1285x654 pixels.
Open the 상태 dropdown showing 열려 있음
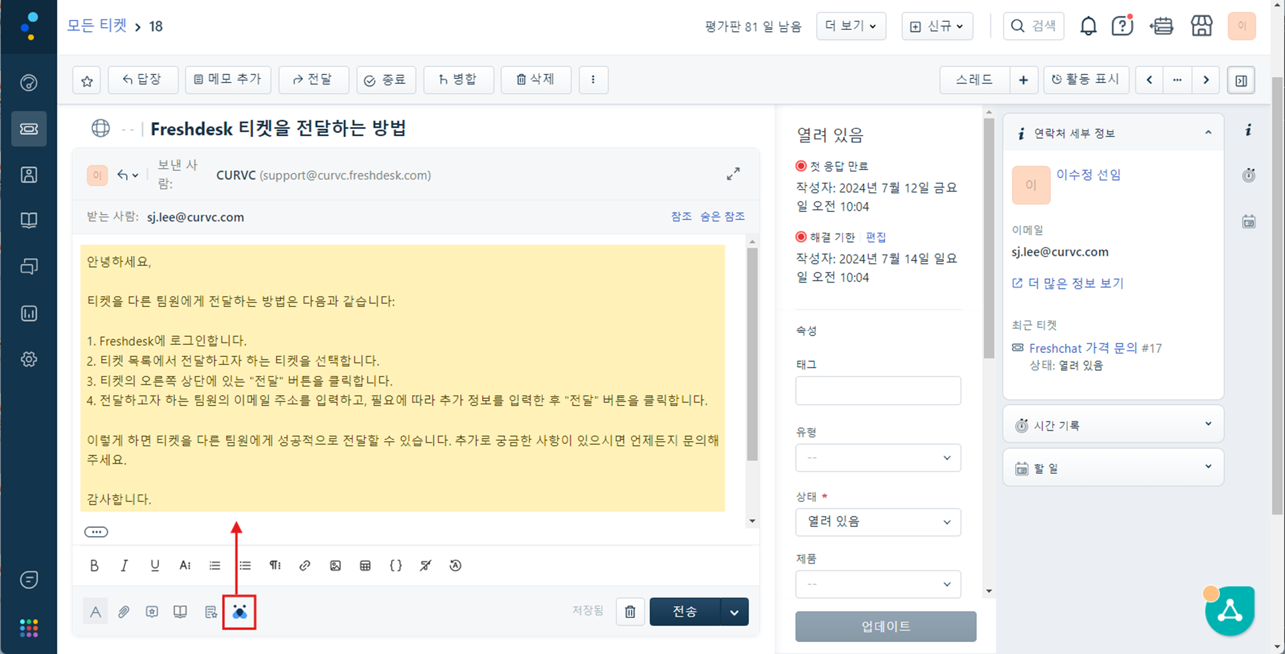(x=877, y=522)
